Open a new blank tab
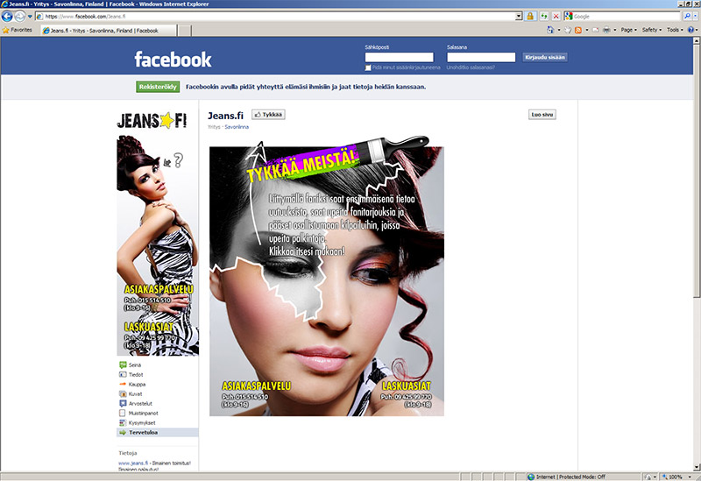The image size is (701, 481). tap(185, 31)
